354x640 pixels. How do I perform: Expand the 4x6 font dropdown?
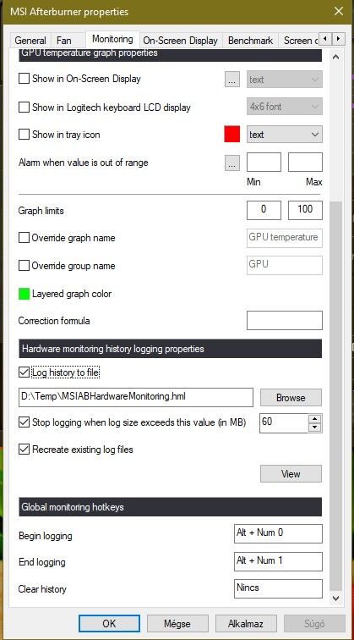click(x=285, y=107)
